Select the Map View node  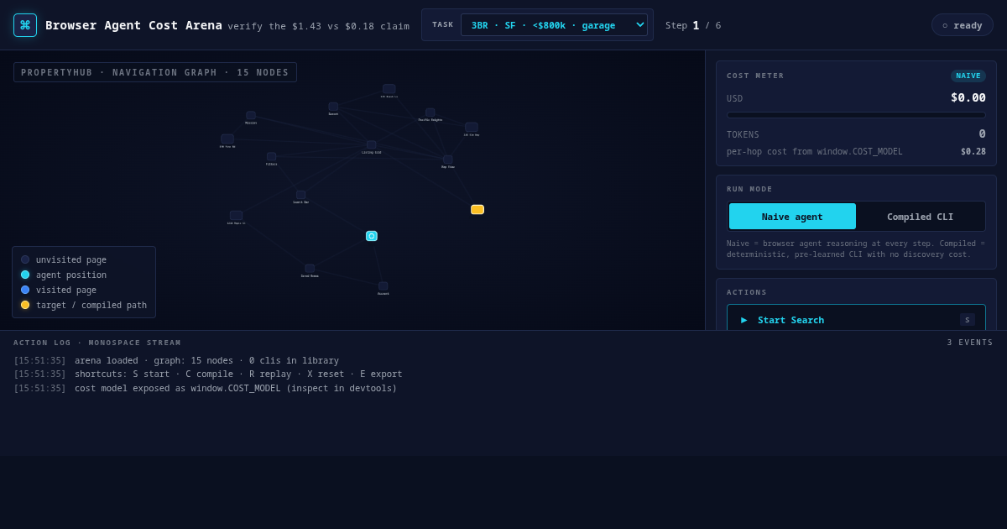(448, 160)
